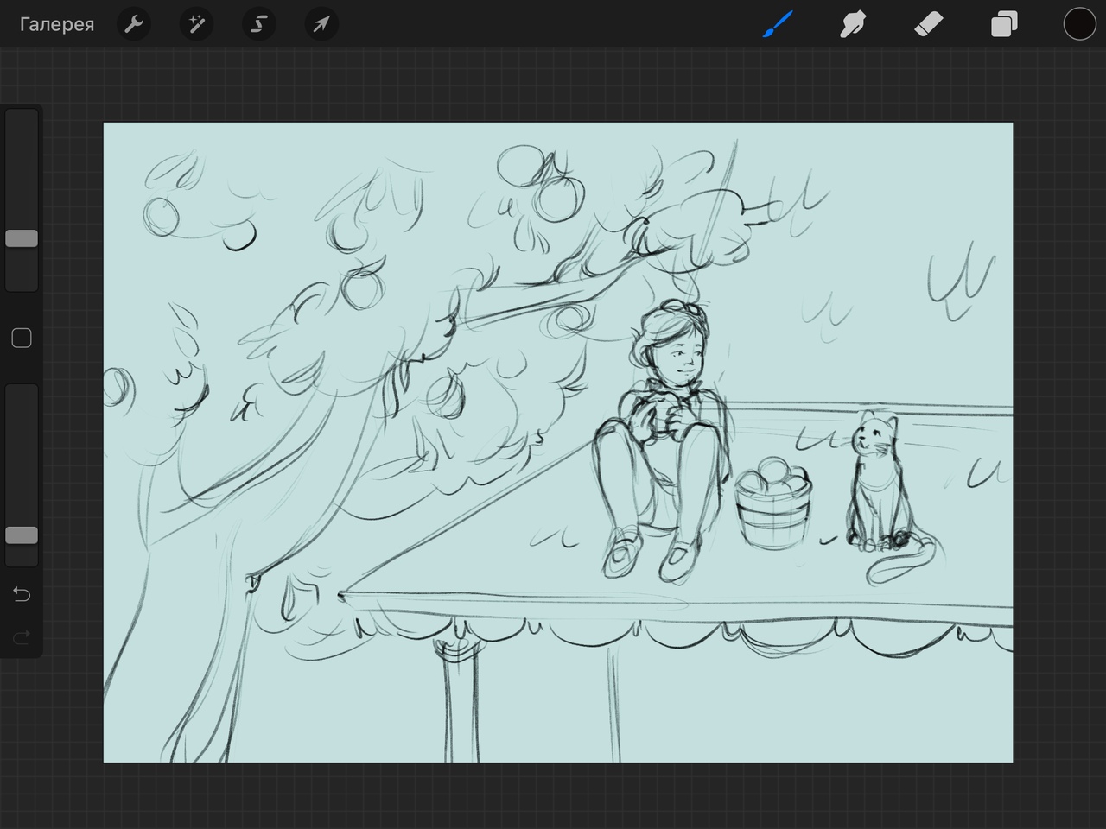
Task: Undo the last stroke
Action: click(x=22, y=594)
